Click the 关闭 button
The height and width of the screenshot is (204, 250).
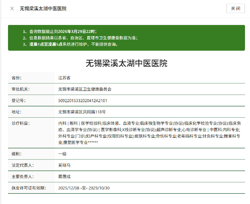(x=235, y=8)
